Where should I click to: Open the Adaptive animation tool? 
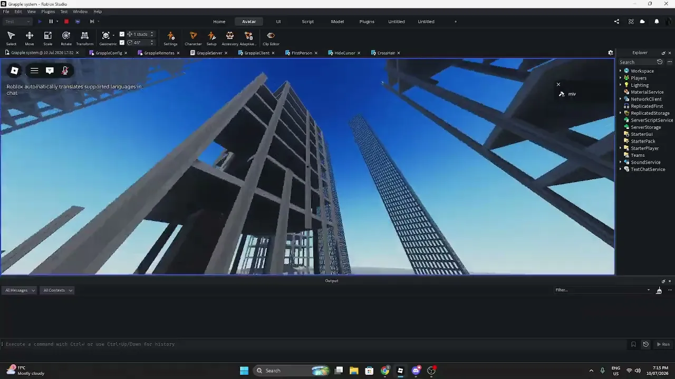248,38
